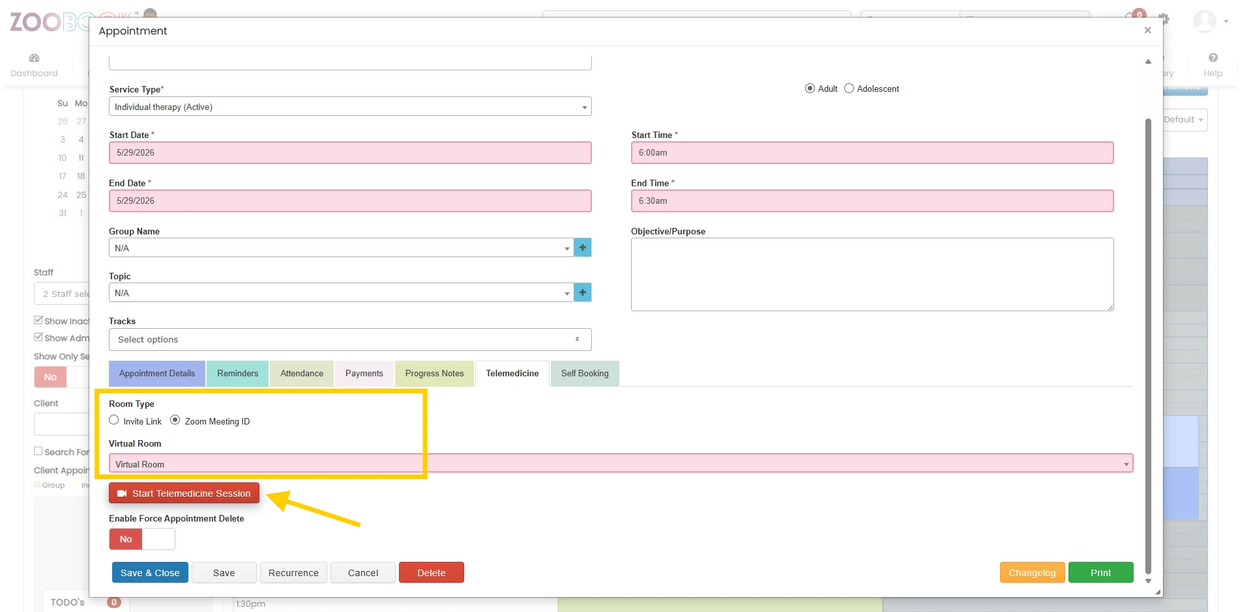
Task: Start the telemedicine session
Action: tap(184, 493)
